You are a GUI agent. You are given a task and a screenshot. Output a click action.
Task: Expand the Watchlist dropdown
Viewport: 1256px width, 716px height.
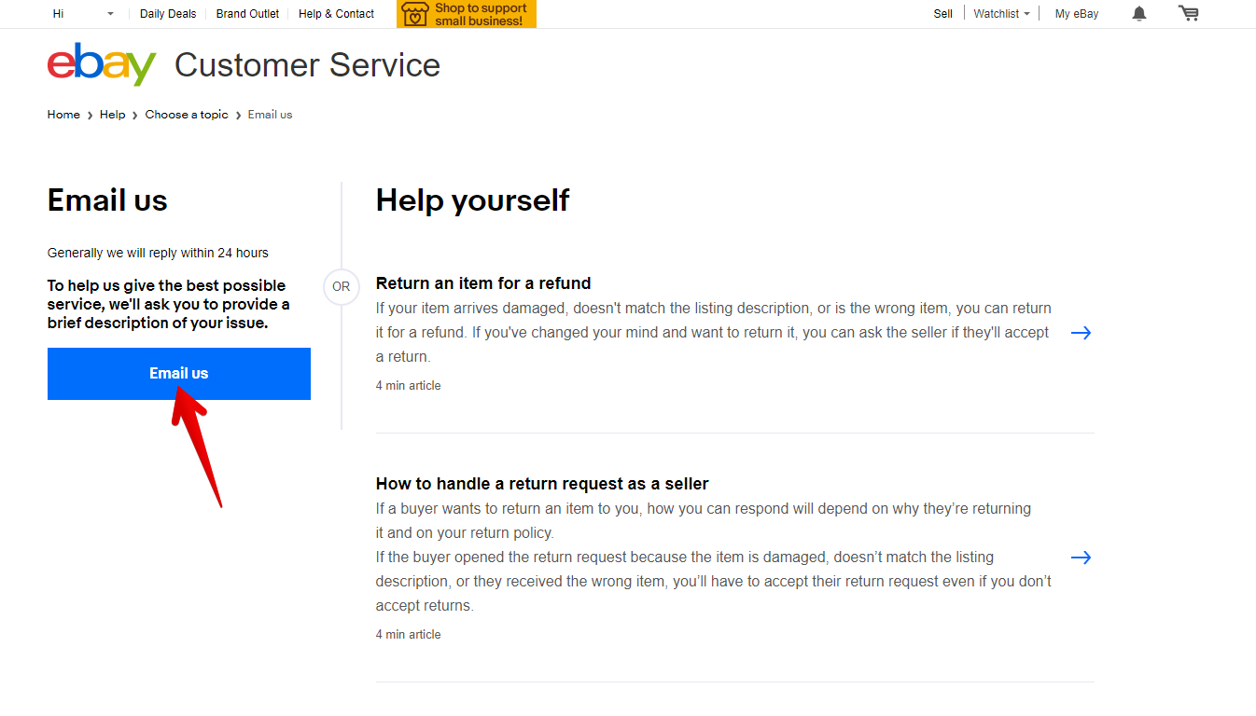click(1001, 14)
